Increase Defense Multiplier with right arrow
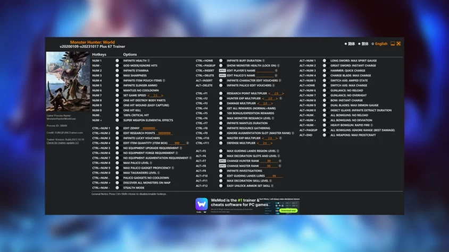 click(x=271, y=143)
